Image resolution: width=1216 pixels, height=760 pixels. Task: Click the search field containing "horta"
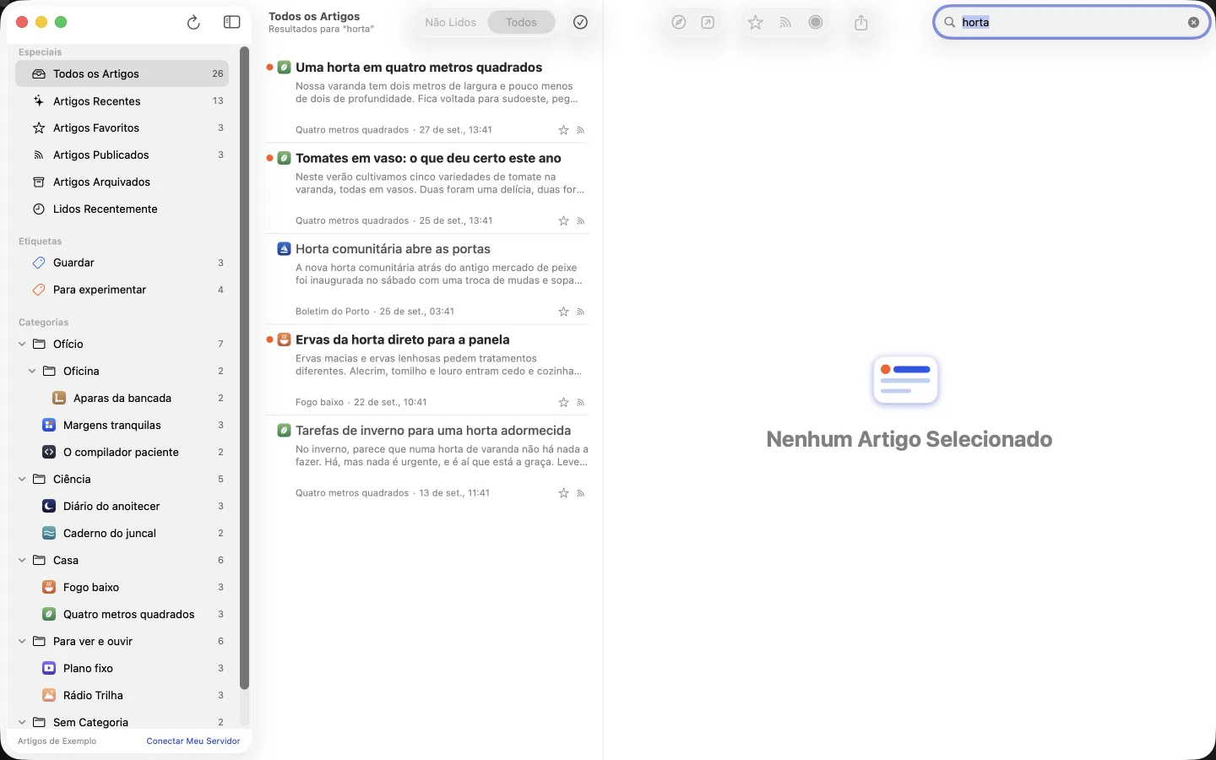[1072, 23]
